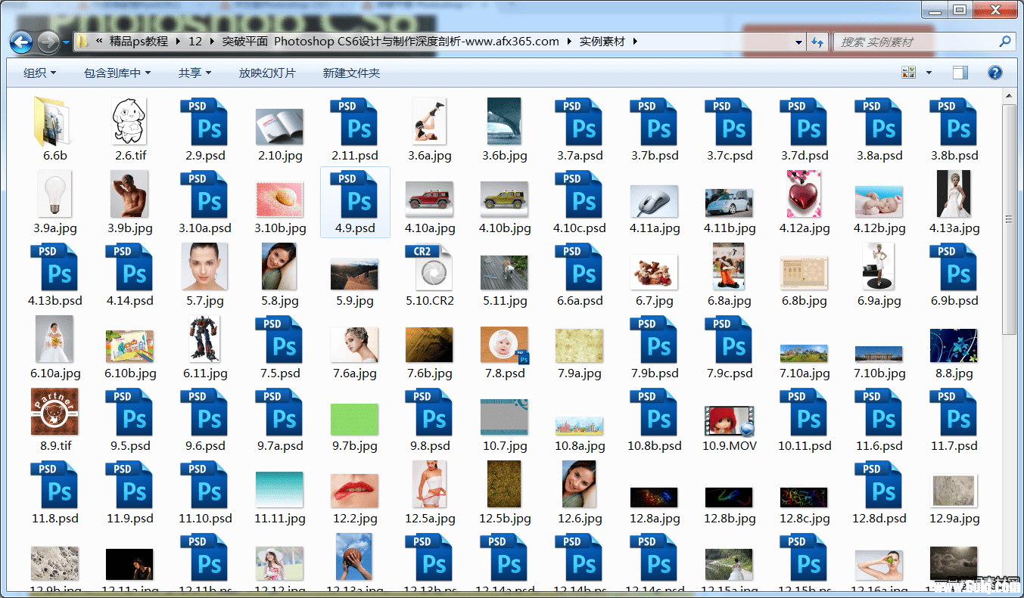Select the 5.9.jpg Great Wall thumbnail
1024x598 pixels.
(354, 274)
